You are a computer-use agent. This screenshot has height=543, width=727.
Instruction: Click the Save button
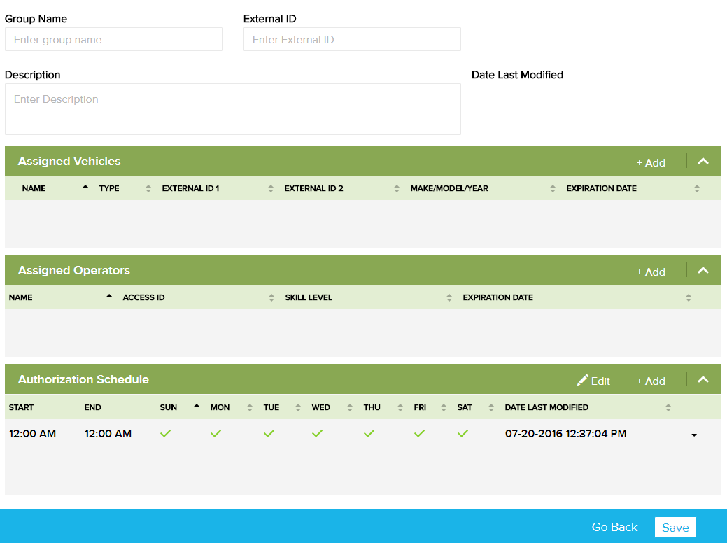675,528
